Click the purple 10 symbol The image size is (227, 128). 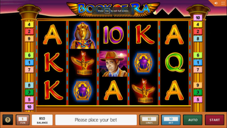pyautogui.click(x=113, y=35)
